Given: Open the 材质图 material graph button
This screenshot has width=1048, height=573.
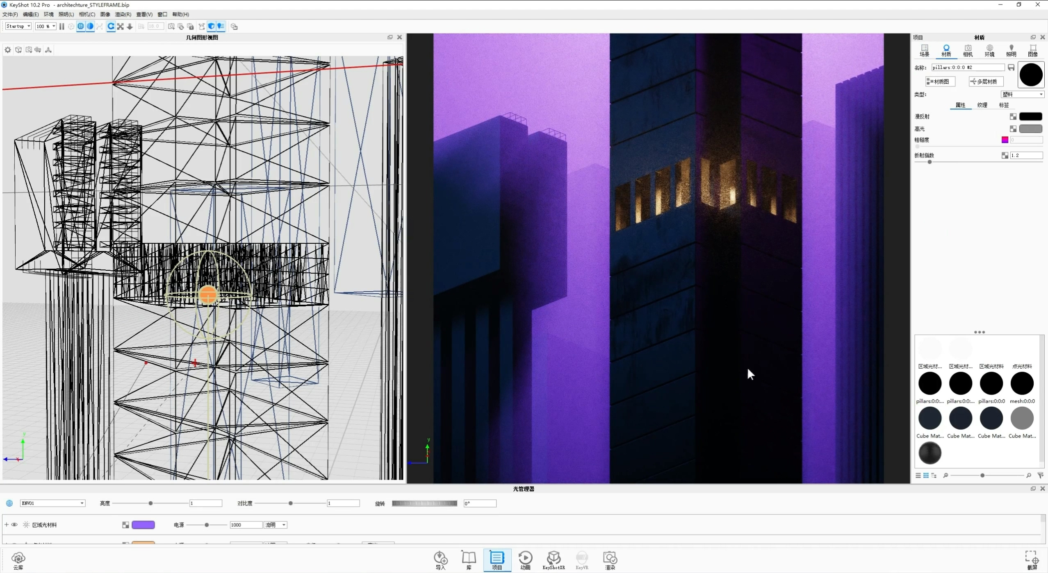Looking at the screenshot, I should [940, 81].
